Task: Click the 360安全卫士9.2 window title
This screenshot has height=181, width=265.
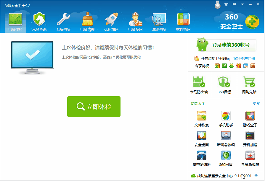Action: 17,6
